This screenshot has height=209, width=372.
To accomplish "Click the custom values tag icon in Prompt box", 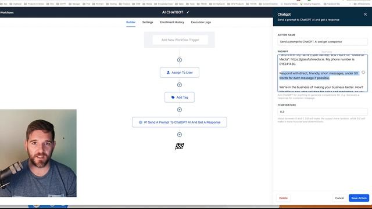I will [x=363, y=73].
